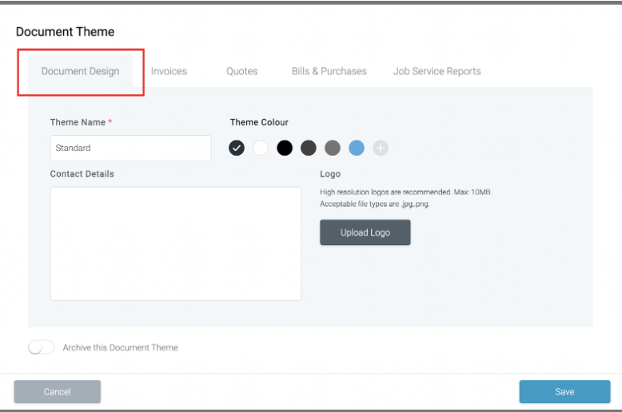This screenshot has width=622, height=412.
Task: Choose the medium grey theme colour
Action: coord(333,149)
